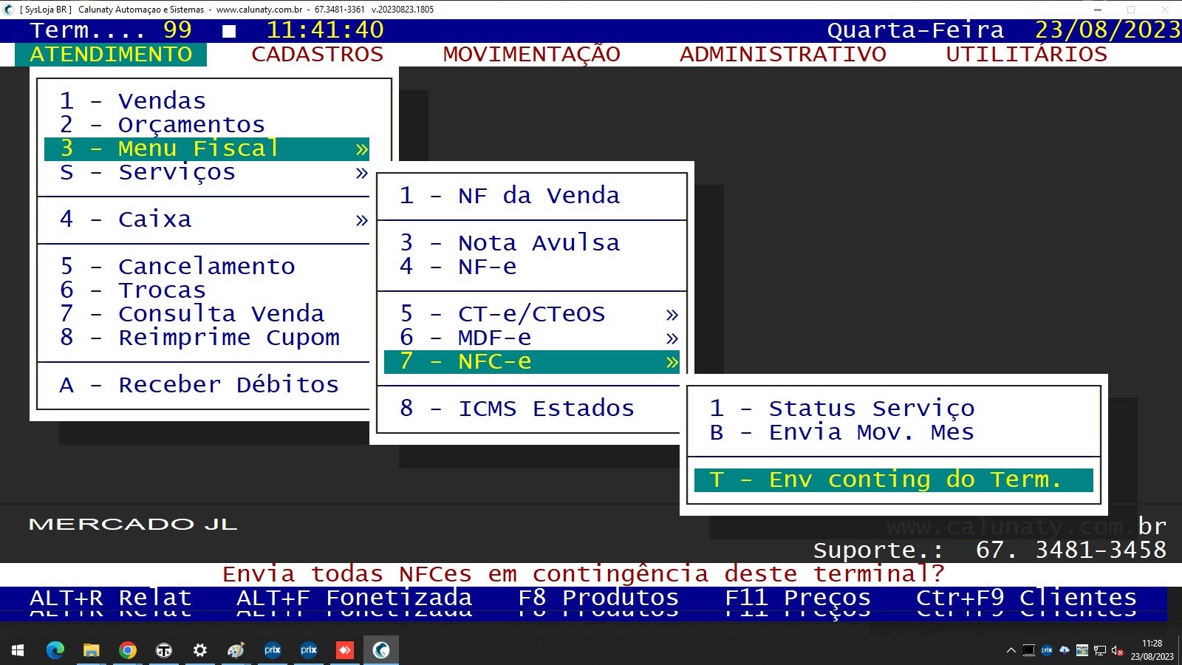Click the Windows Start button

(16, 650)
